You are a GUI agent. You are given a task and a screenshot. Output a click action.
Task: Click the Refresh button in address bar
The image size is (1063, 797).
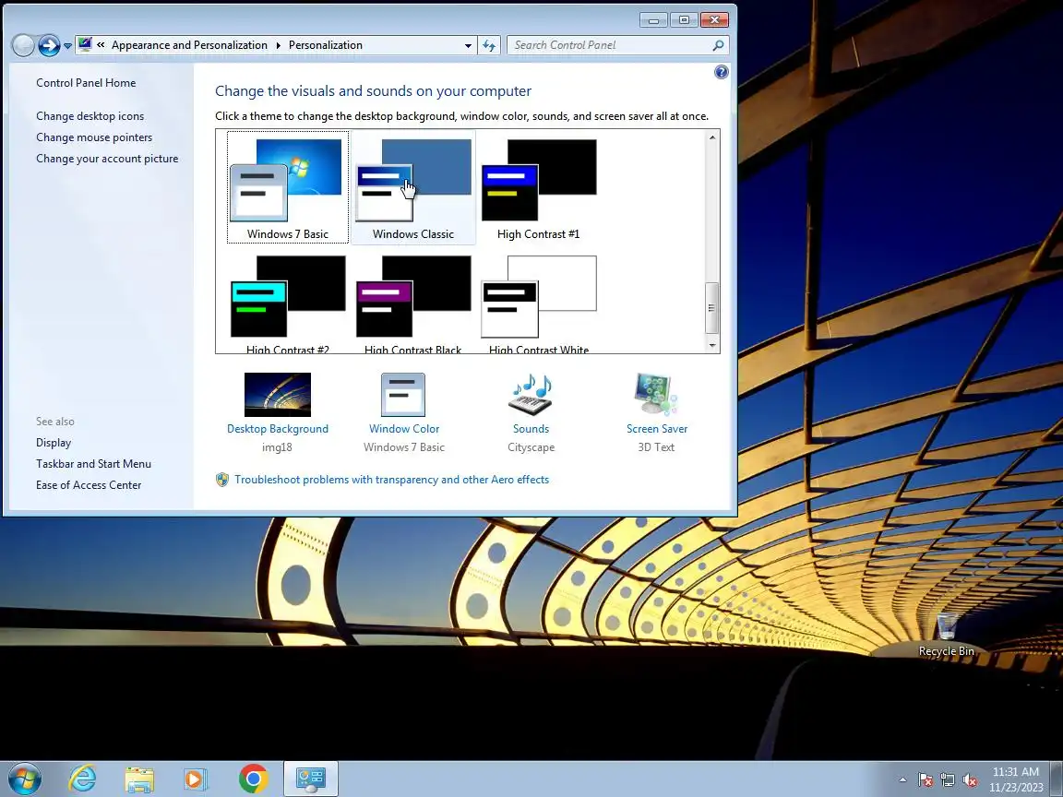pyautogui.click(x=489, y=45)
